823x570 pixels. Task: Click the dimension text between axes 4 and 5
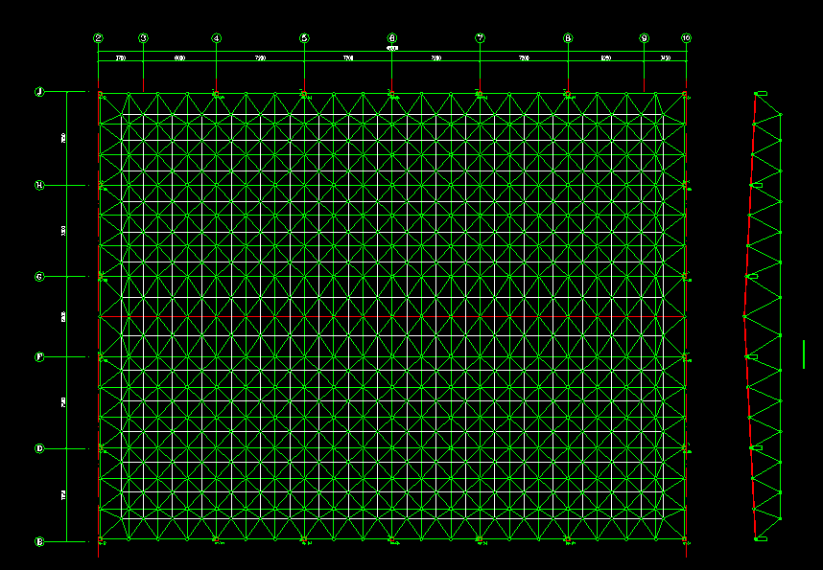260,59
